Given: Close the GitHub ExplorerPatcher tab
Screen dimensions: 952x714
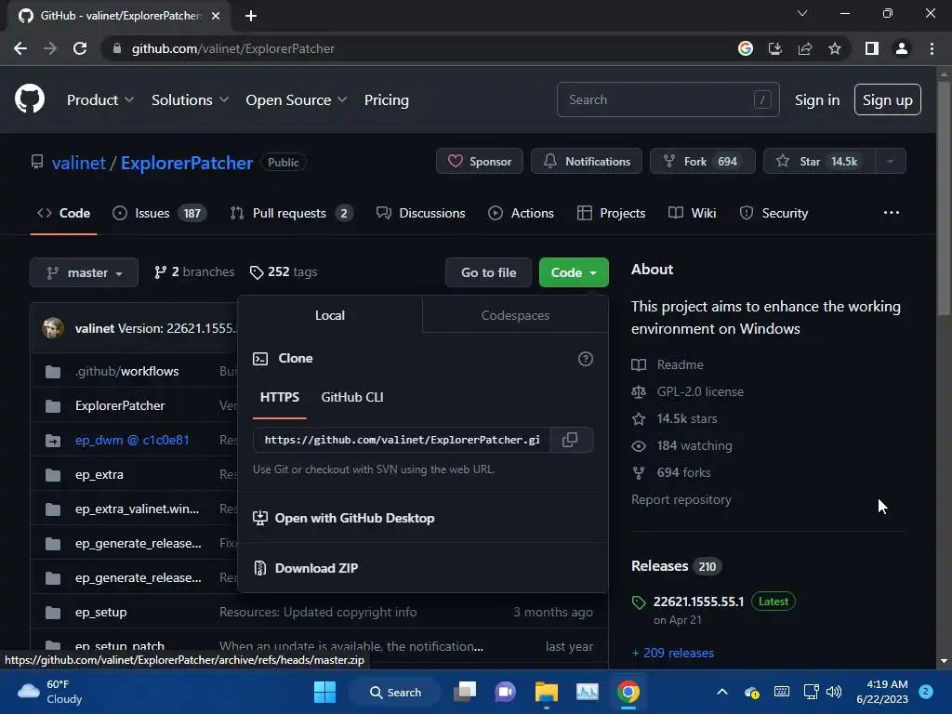Looking at the screenshot, I should click(x=216, y=16).
